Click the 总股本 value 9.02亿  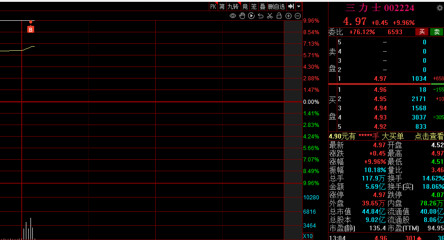375,220
